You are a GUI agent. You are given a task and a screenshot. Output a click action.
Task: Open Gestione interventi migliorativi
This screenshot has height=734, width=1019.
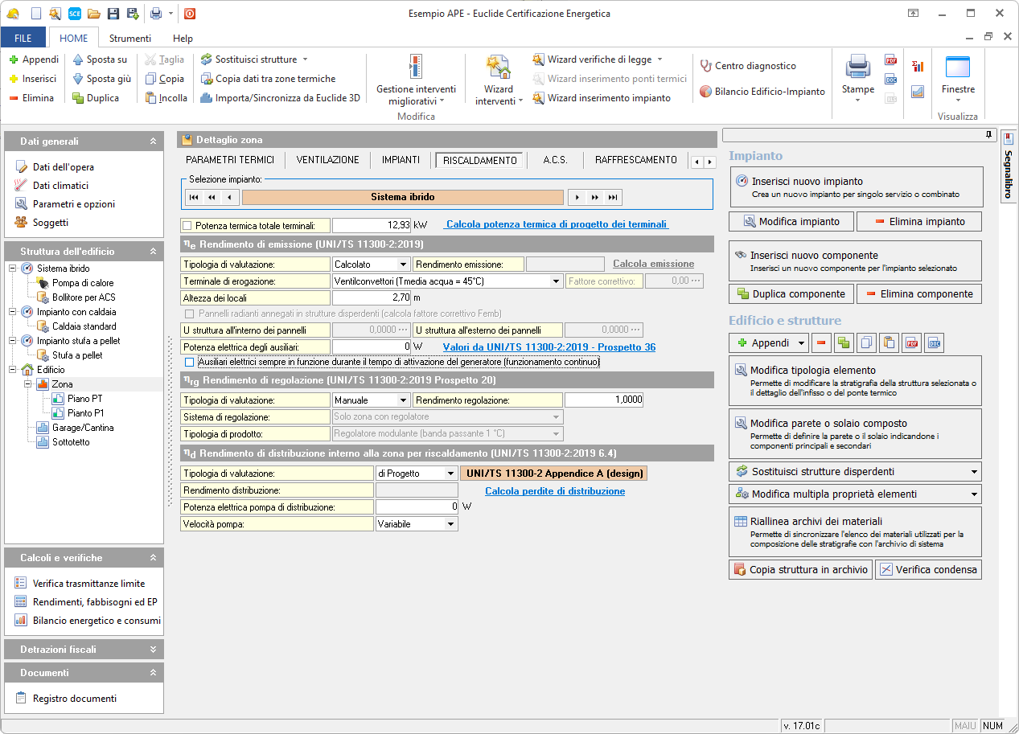coord(415,80)
